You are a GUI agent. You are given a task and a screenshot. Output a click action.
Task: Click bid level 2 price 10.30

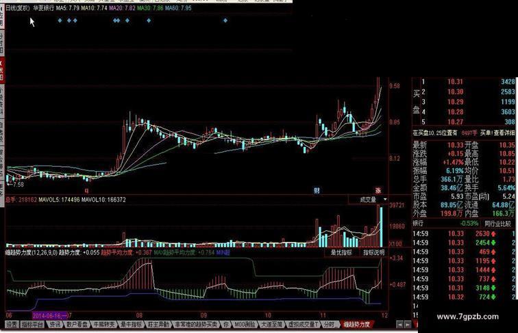tap(455, 92)
